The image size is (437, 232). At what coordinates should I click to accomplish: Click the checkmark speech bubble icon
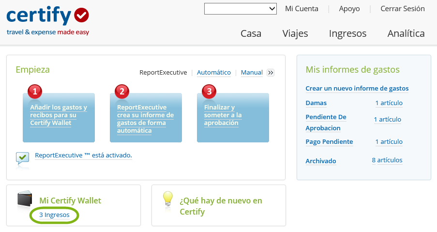point(23,159)
